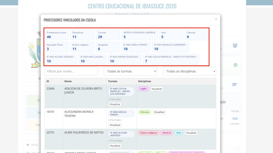
Task: Click the users group icon
Action: 235,45
